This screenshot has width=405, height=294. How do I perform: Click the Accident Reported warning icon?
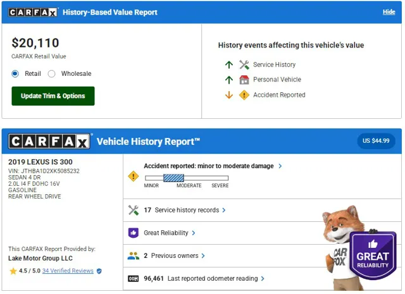click(244, 95)
